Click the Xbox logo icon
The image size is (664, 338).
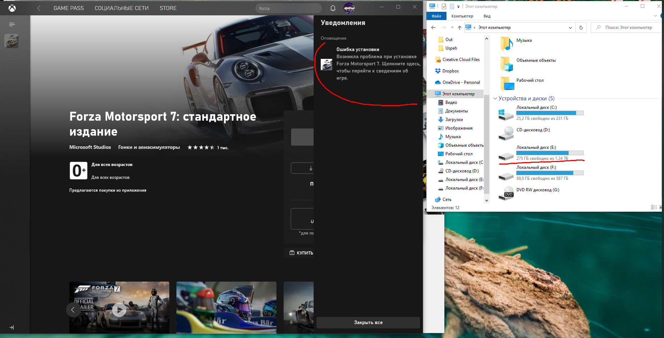point(12,8)
